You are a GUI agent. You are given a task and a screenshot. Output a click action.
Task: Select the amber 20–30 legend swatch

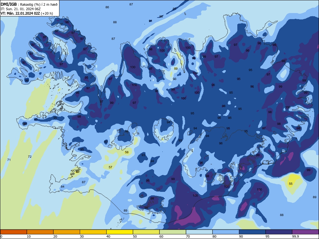tap(67, 232)
